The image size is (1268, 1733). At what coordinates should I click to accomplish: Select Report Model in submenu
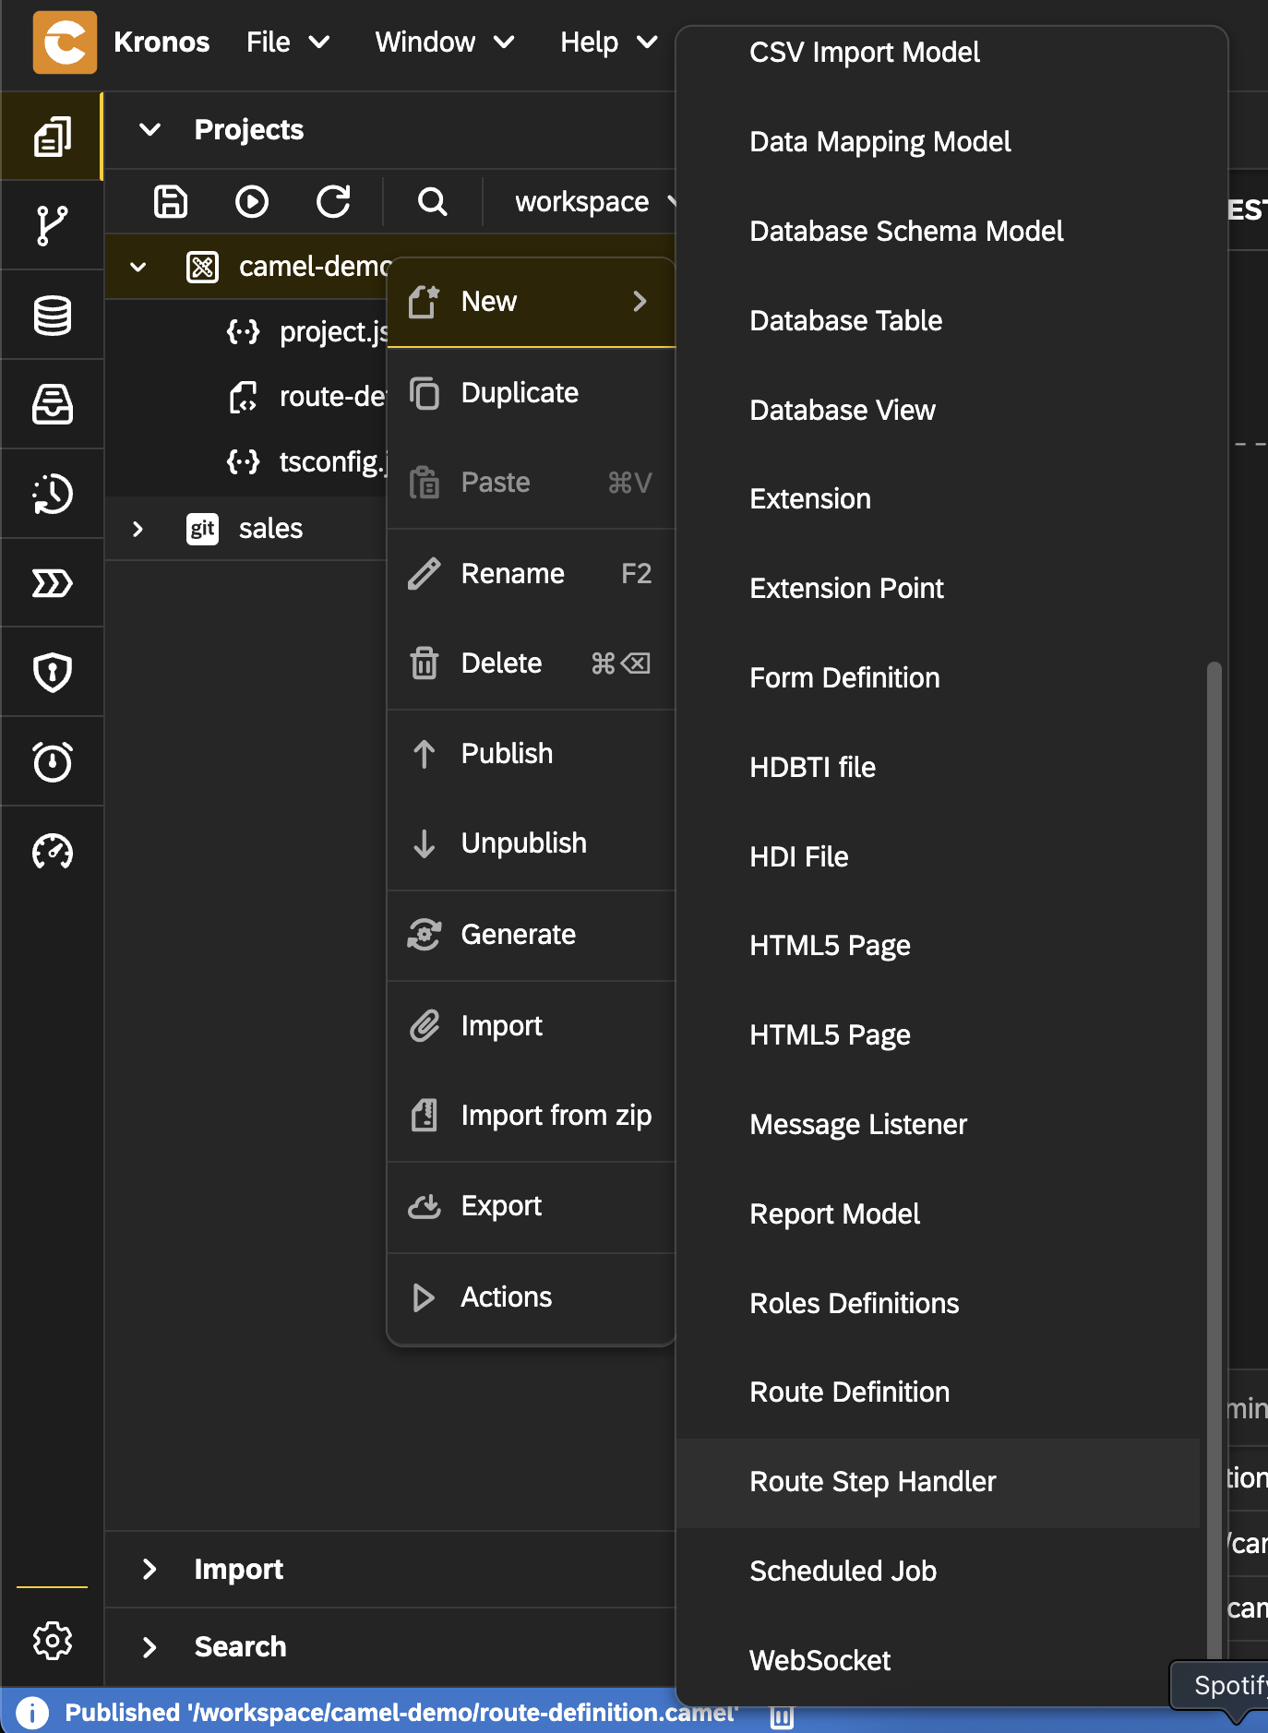[938, 1214]
